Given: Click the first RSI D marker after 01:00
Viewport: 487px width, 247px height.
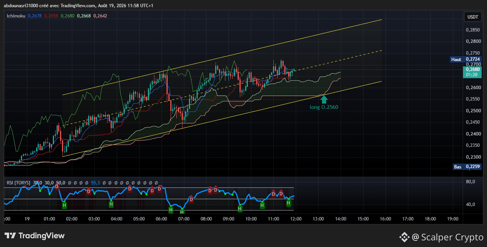Looking at the screenshot, I should tap(57, 187).
